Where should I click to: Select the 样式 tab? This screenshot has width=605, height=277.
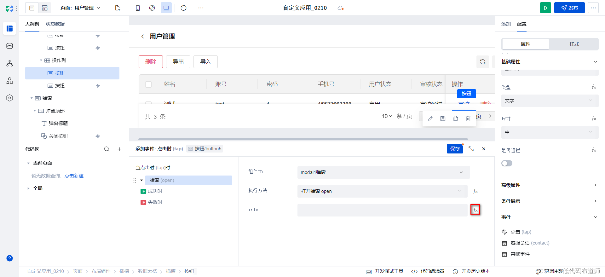574,44
